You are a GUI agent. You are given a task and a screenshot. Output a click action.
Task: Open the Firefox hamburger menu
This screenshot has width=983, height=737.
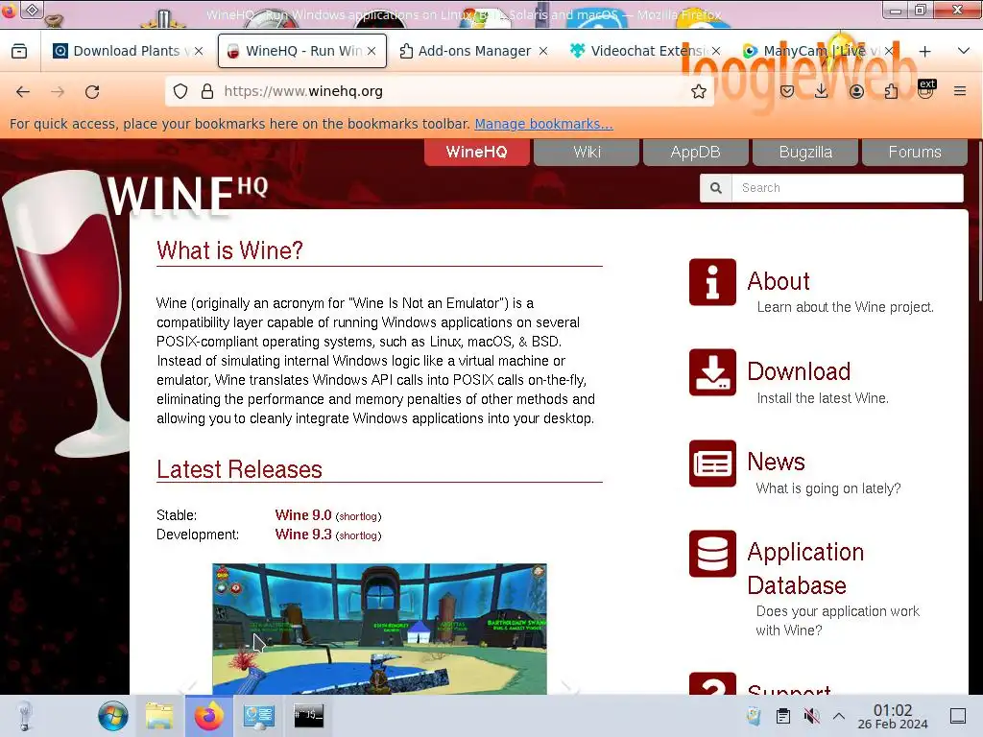tap(960, 91)
